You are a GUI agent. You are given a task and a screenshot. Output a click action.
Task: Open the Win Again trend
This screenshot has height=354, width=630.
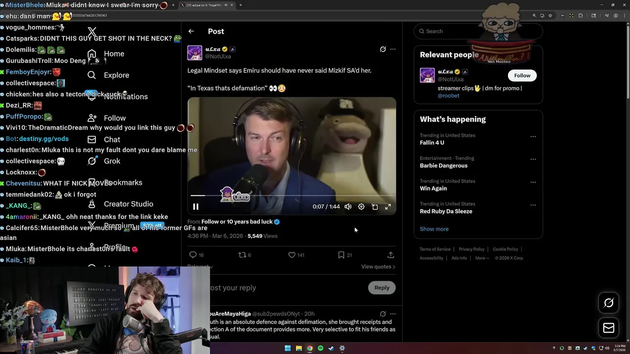[x=433, y=188]
